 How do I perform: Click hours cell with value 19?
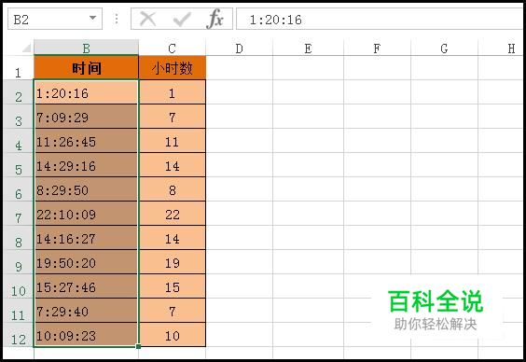pos(173,261)
